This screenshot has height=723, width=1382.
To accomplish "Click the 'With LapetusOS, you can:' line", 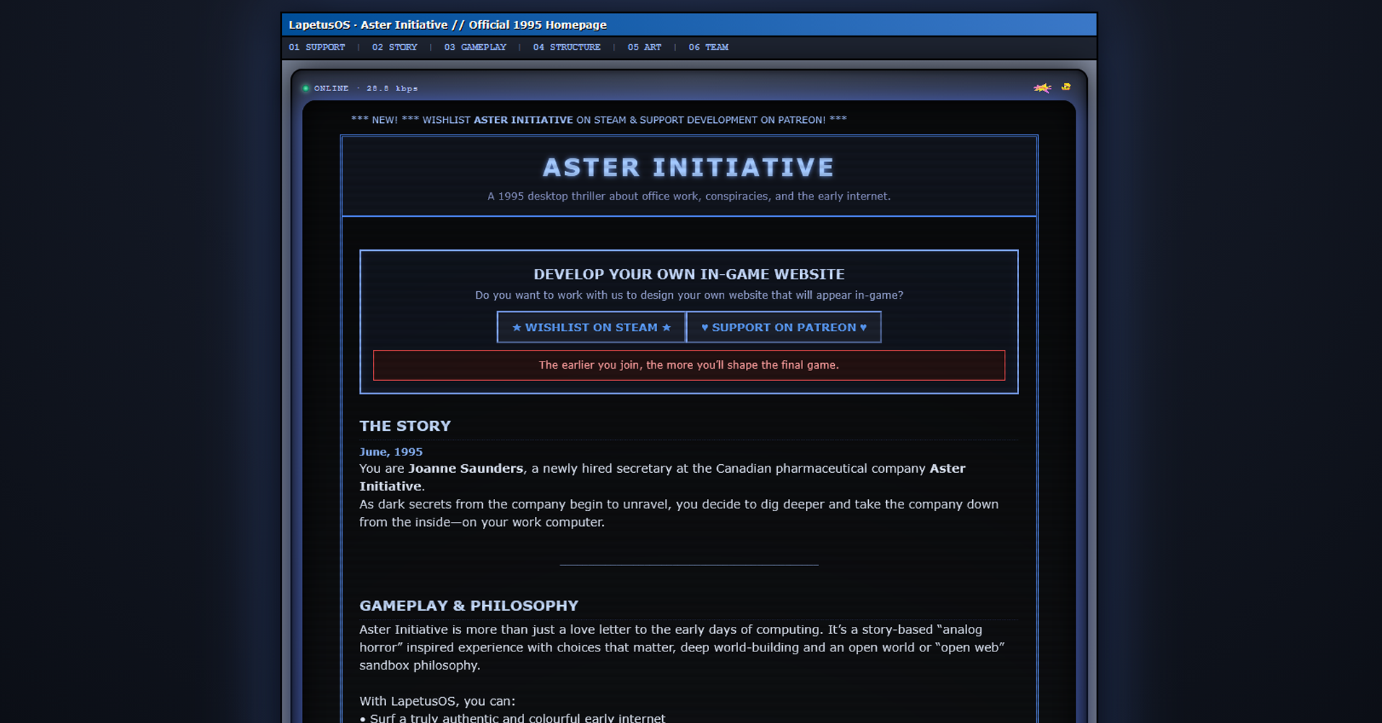I will coord(437,701).
